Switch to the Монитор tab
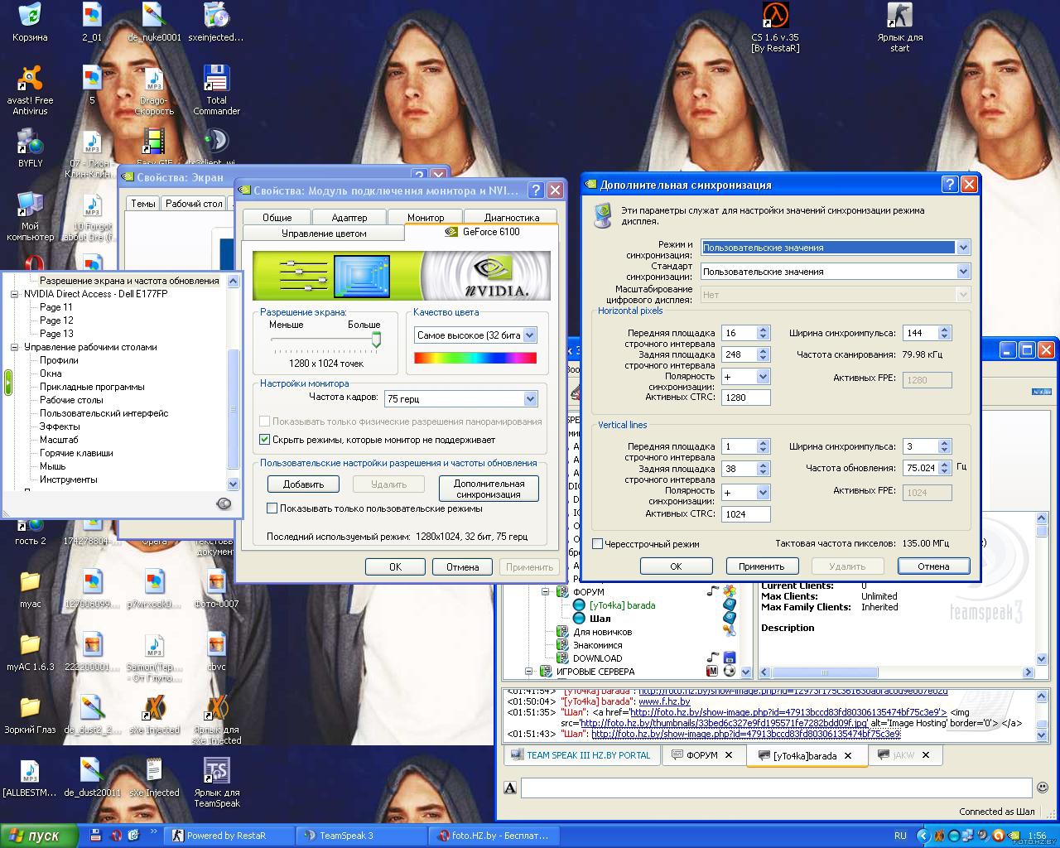Image resolution: width=1060 pixels, height=848 pixels. click(x=426, y=216)
